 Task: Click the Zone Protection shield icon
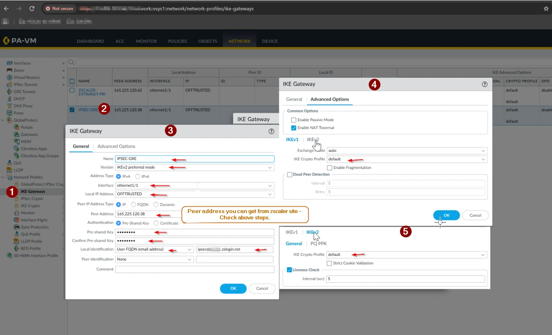(17, 227)
